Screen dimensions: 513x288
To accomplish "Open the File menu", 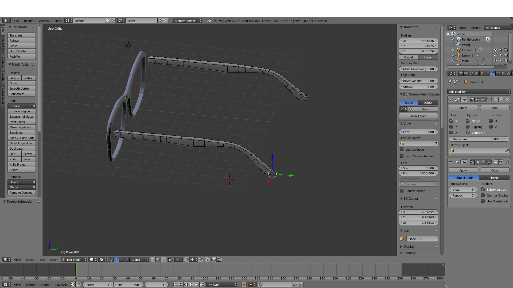I will tap(16, 21).
